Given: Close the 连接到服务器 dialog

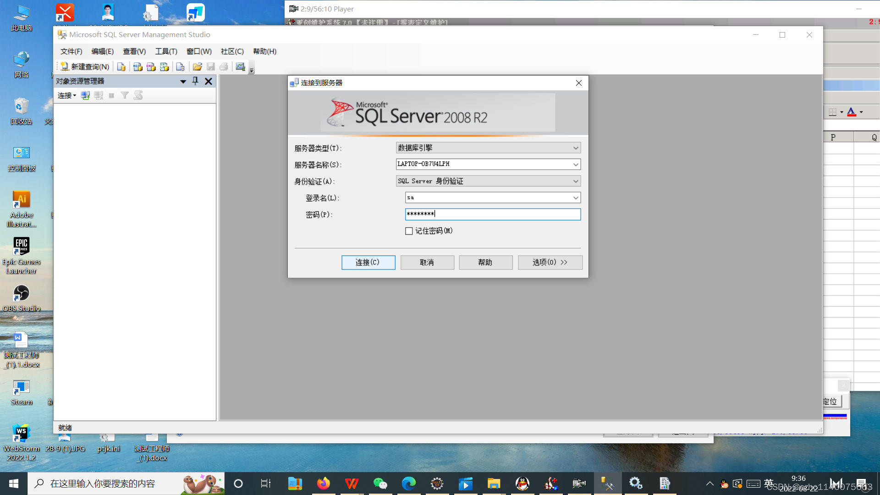Looking at the screenshot, I should coord(579,83).
